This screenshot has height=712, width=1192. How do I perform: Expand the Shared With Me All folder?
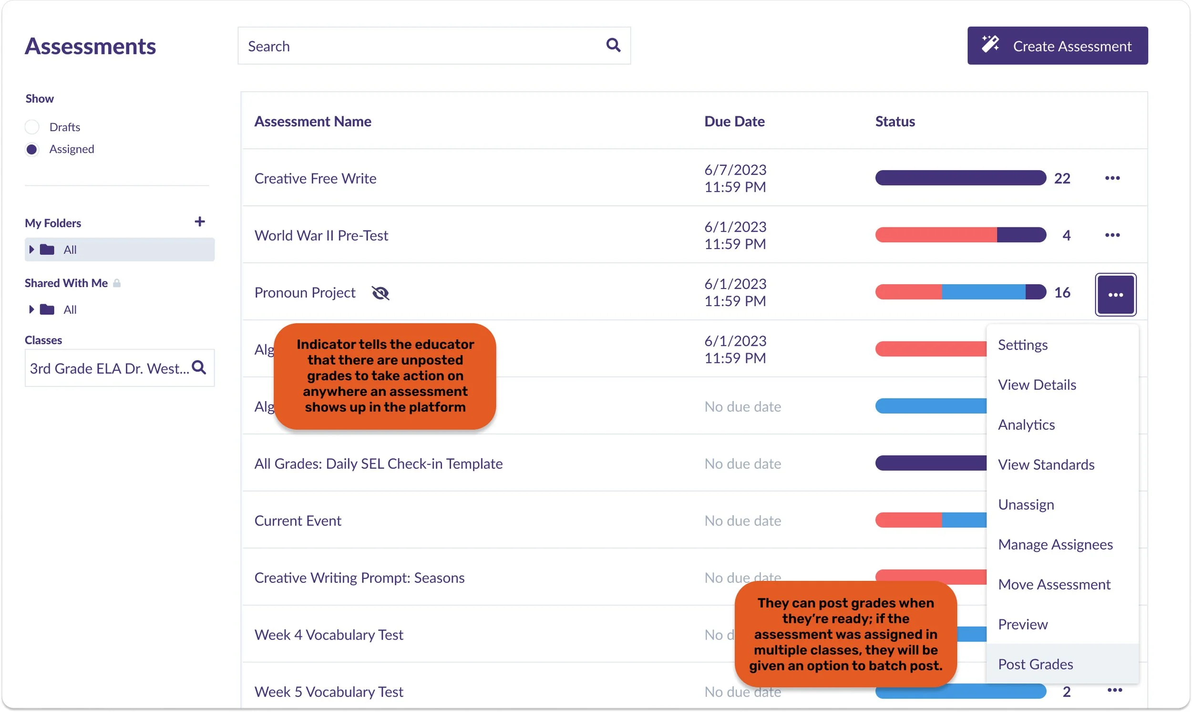pos(31,310)
